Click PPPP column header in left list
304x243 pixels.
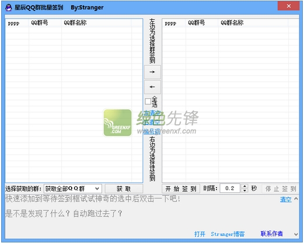(17, 23)
